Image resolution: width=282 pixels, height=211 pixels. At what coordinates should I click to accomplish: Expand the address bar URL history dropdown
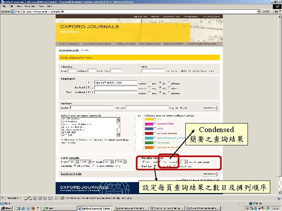(x=258, y=11)
